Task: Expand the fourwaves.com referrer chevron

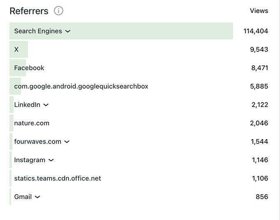Action: [67, 142]
